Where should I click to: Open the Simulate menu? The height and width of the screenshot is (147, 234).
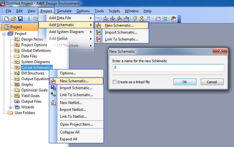click(64, 11)
